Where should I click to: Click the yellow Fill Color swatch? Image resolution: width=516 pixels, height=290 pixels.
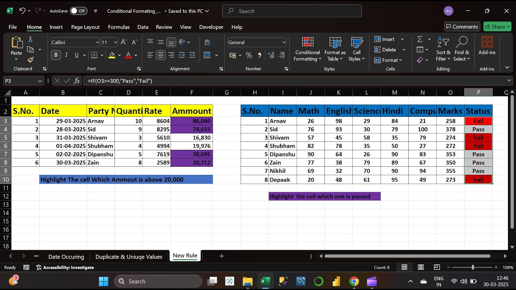[112, 55]
